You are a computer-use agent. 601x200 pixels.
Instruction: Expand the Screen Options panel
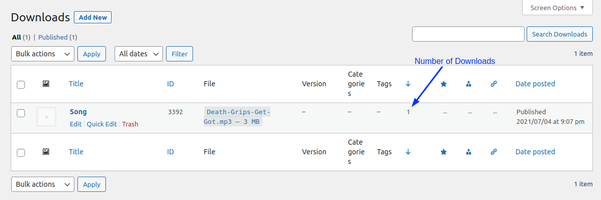(557, 8)
